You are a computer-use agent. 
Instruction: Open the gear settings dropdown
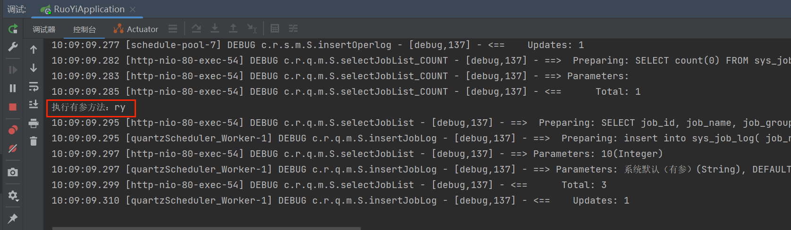pyautogui.click(x=13, y=196)
